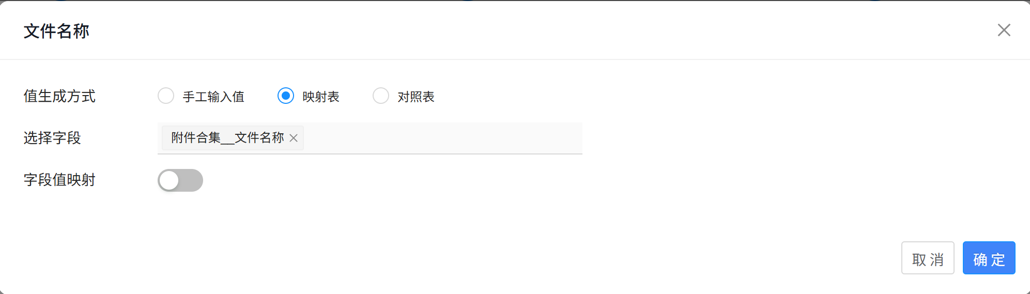Click the 手工输入值 label text
Image resolution: width=1030 pixels, height=294 pixels.
(x=213, y=97)
